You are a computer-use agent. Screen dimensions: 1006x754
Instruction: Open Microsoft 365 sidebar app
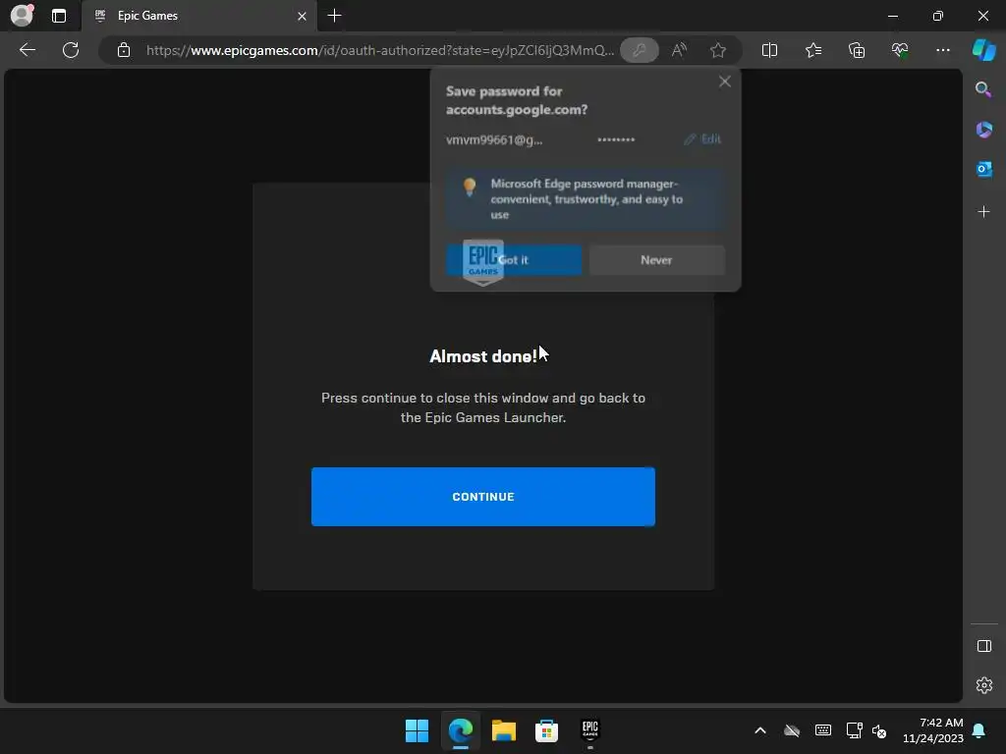983,130
